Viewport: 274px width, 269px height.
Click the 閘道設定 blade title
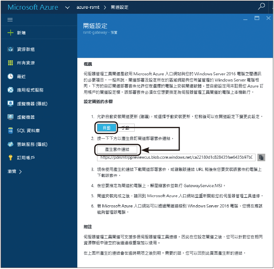pyautogui.click(x=95, y=26)
